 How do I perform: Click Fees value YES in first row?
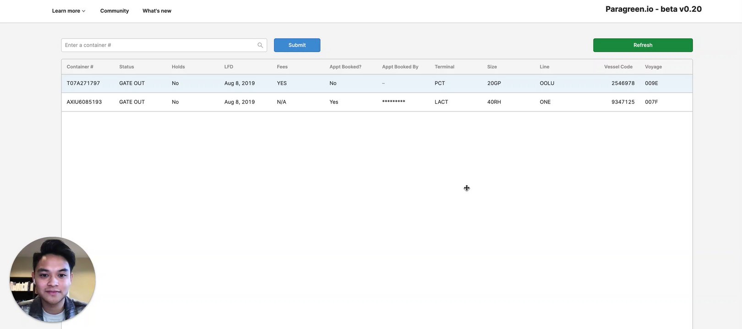point(282,83)
